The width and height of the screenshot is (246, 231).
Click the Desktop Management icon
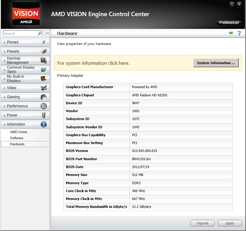click(44, 60)
